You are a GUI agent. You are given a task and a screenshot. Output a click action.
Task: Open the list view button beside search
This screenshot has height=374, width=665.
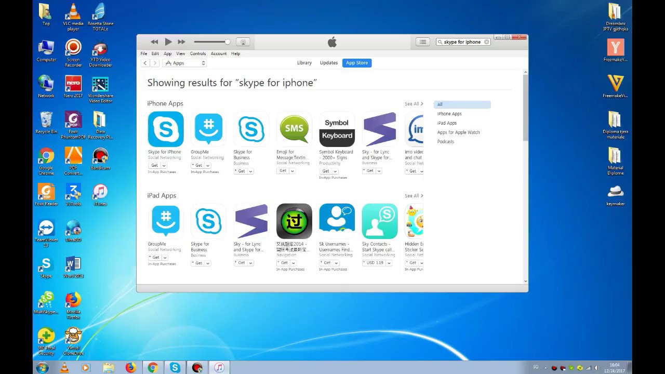click(423, 42)
